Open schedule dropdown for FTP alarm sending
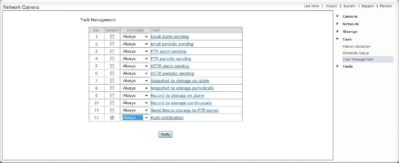Screen dimensions: 399x163 click(x=135, y=51)
